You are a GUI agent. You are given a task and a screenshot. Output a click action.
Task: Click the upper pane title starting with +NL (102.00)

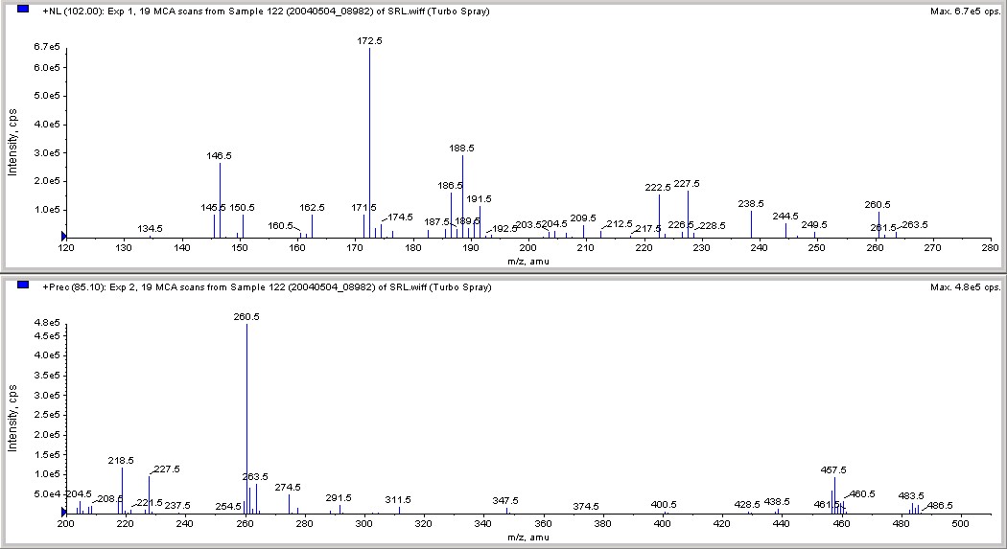pos(266,11)
